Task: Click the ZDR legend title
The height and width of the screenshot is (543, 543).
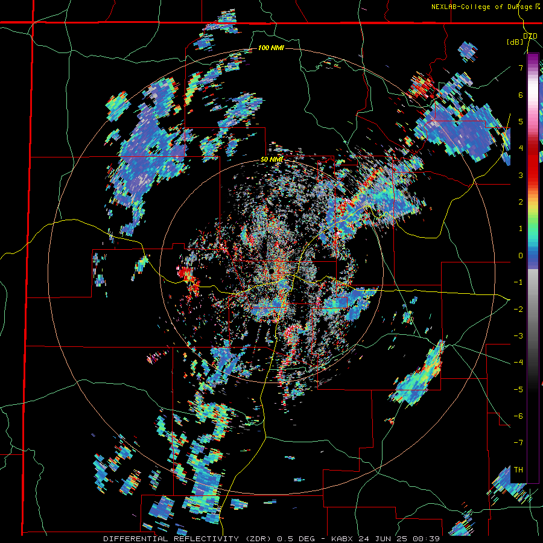Action: click(x=530, y=36)
